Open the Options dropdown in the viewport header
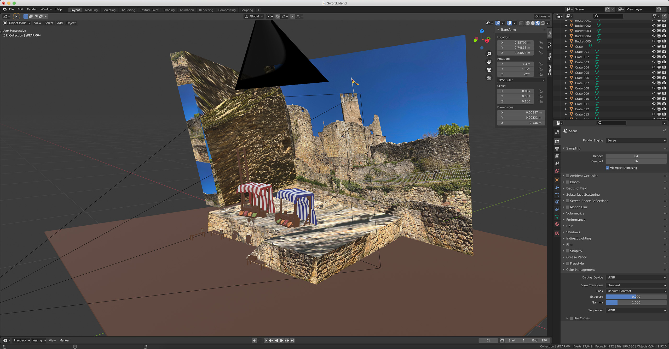Image resolution: width=669 pixels, height=349 pixels. [x=542, y=16]
